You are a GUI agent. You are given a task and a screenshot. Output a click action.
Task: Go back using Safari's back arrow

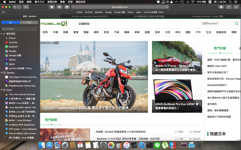[15, 7]
